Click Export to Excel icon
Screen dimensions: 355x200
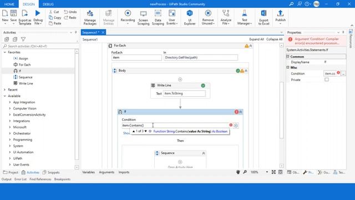click(x=264, y=13)
